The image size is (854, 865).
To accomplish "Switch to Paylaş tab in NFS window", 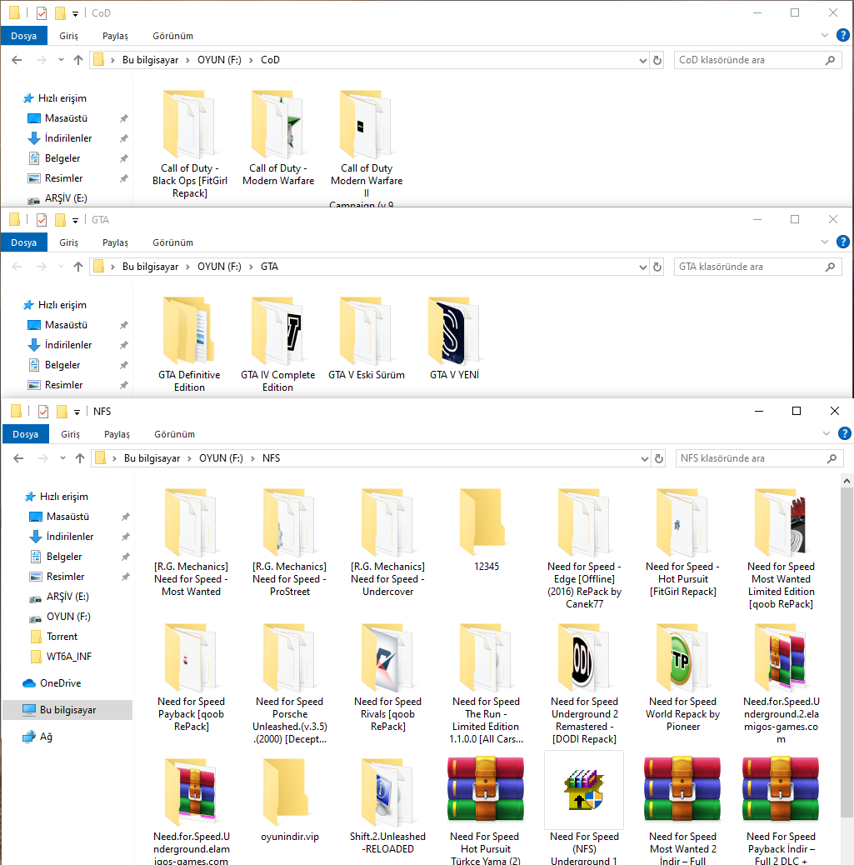I will pyautogui.click(x=117, y=434).
